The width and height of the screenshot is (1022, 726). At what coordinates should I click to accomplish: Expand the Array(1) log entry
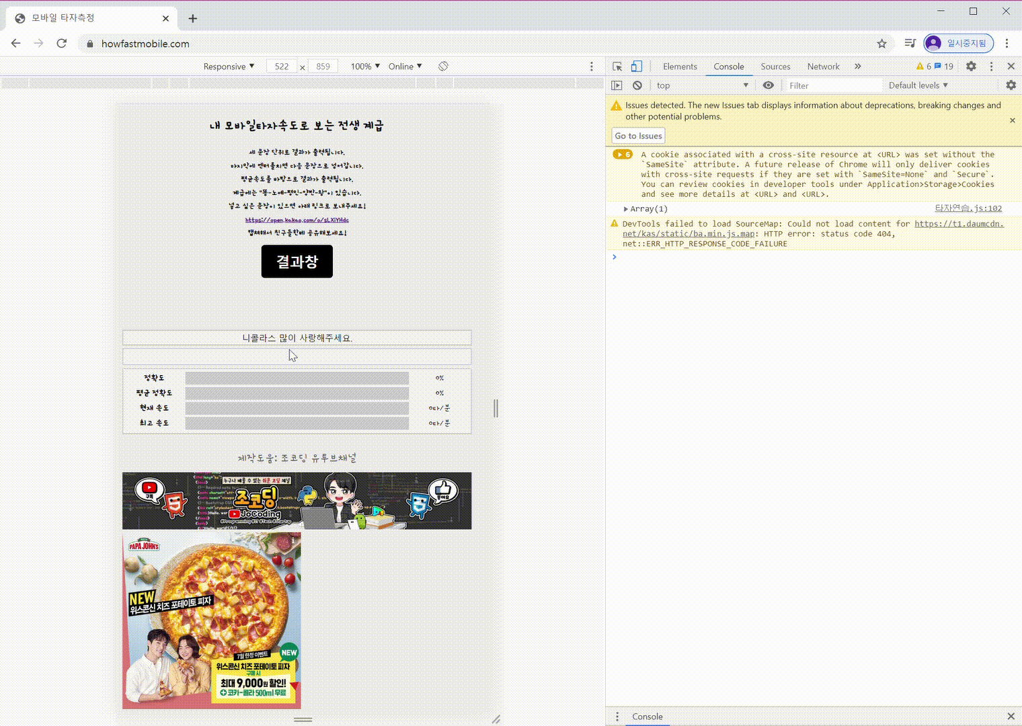[626, 209]
